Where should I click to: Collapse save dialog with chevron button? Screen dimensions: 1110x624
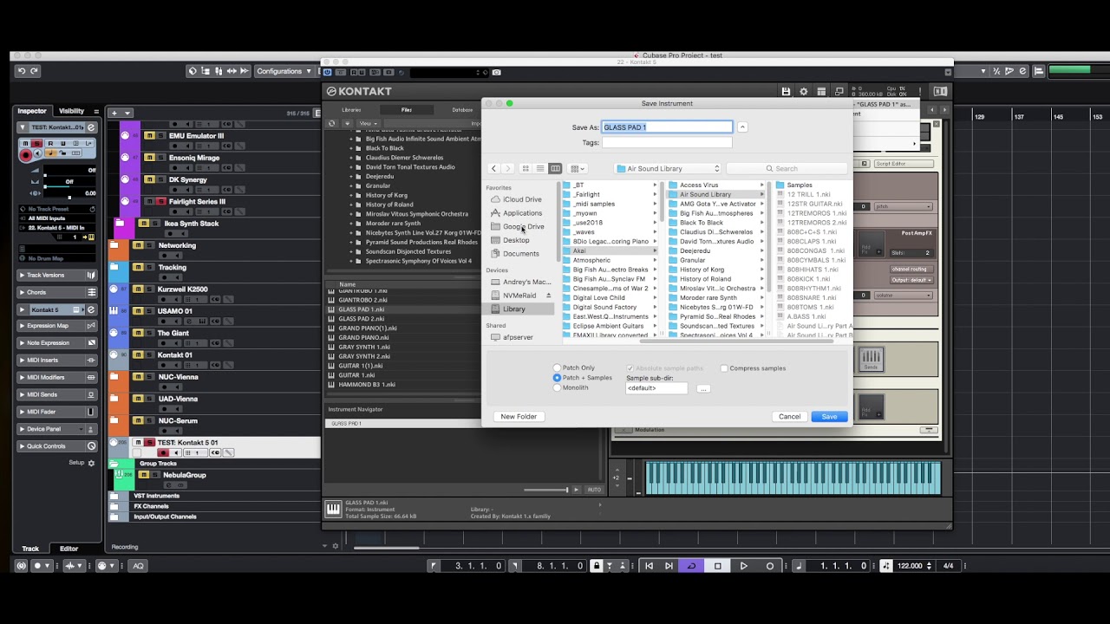click(x=742, y=127)
